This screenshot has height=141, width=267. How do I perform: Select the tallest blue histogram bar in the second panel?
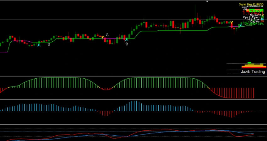[134, 106]
